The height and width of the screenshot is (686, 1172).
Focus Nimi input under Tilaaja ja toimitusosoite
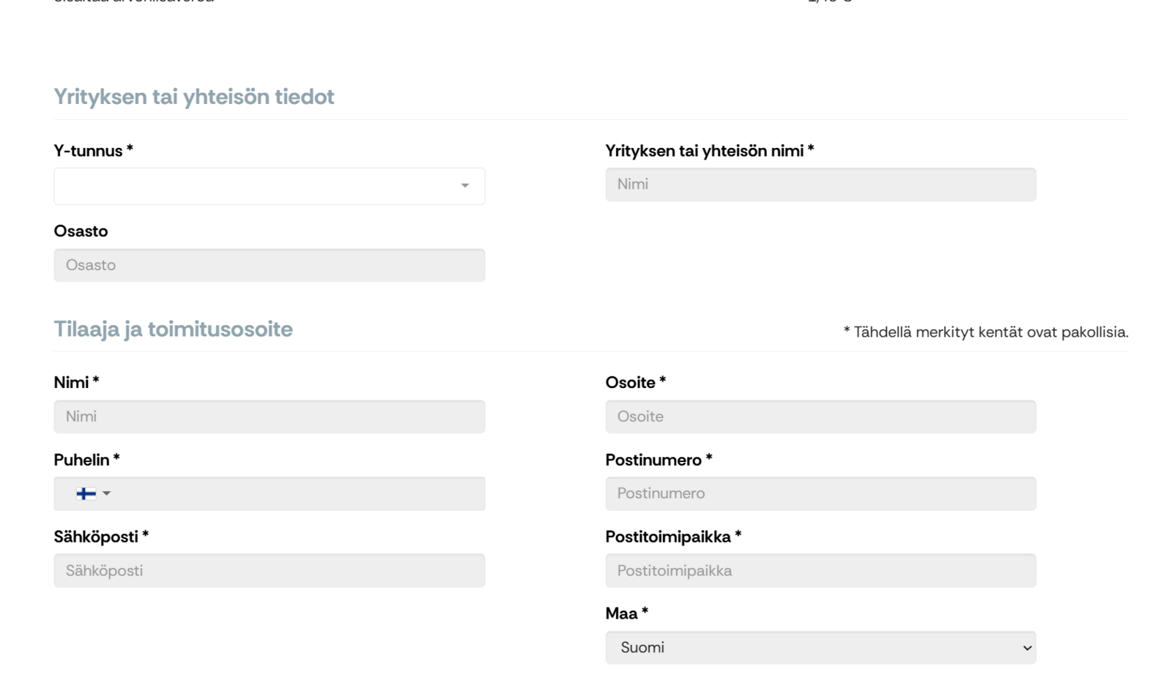269,417
